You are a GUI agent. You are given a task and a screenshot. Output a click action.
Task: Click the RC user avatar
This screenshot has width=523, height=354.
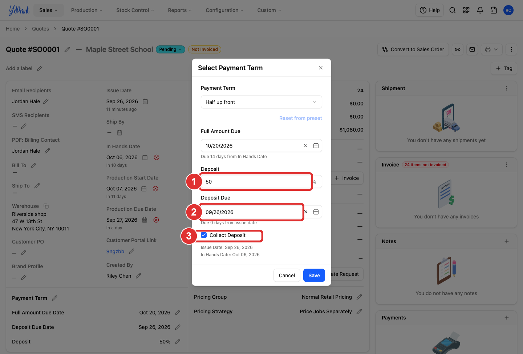(508, 10)
